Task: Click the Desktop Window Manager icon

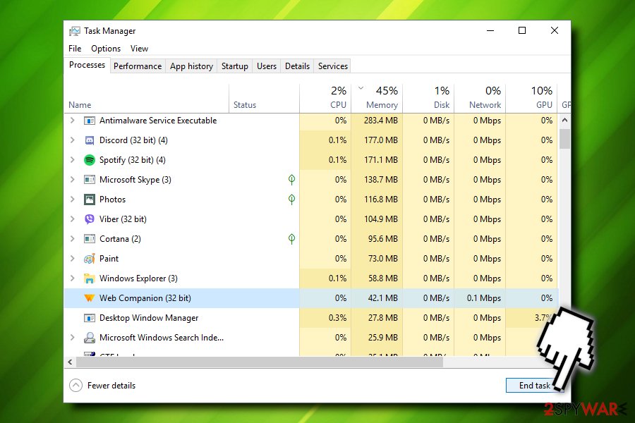Action: coord(89,318)
